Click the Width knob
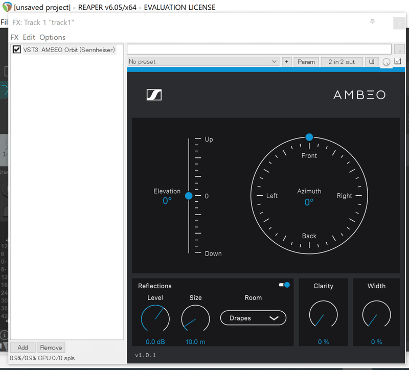This screenshot has height=370, width=409. click(376, 314)
